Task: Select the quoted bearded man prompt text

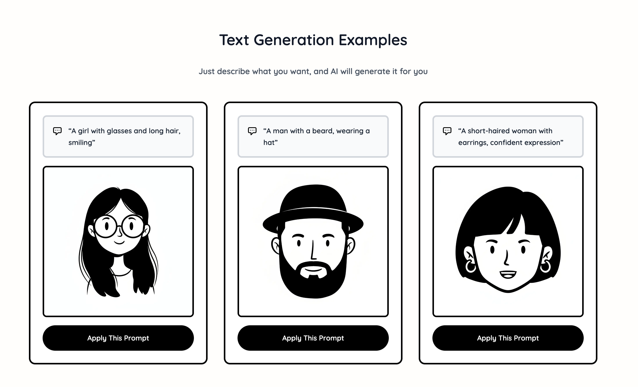Action: 316,137
